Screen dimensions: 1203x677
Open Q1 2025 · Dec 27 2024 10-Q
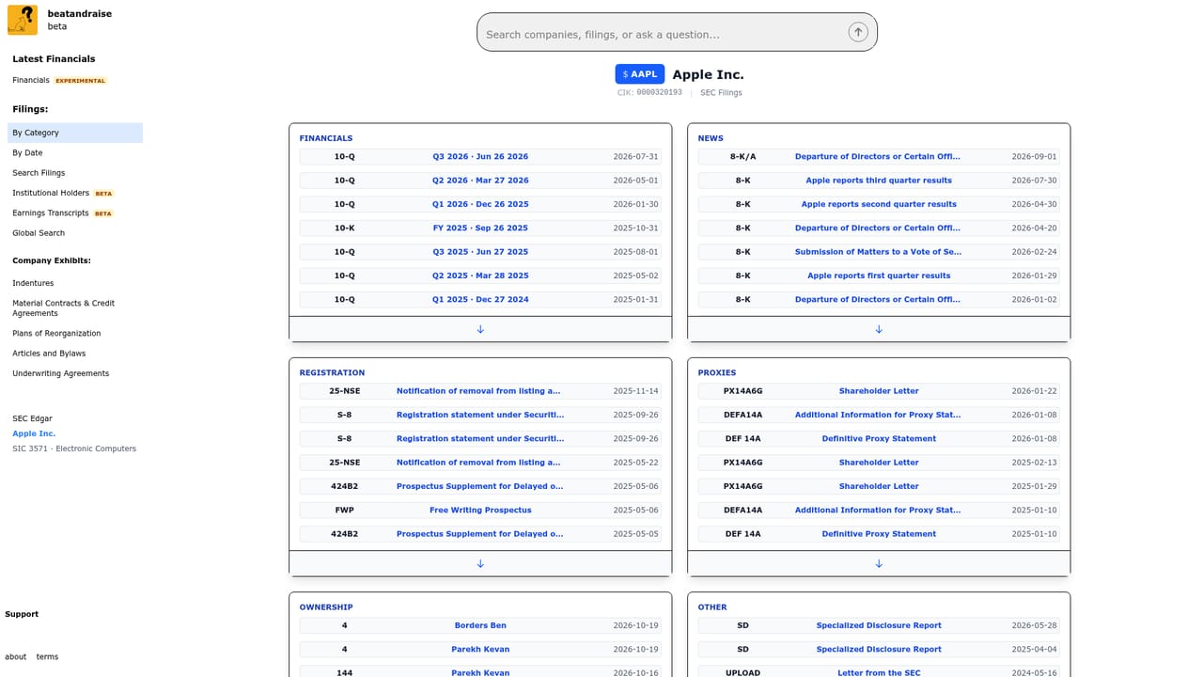coord(480,300)
